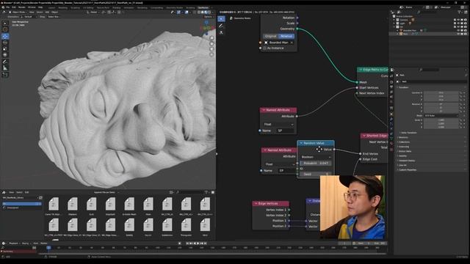Open the Modifiers wrench properties tab
Viewport: 470px width, 264px height.
click(x=391, y=119)
